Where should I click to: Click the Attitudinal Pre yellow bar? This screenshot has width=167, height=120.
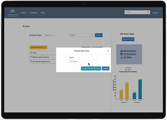click(x=121, y=95)
